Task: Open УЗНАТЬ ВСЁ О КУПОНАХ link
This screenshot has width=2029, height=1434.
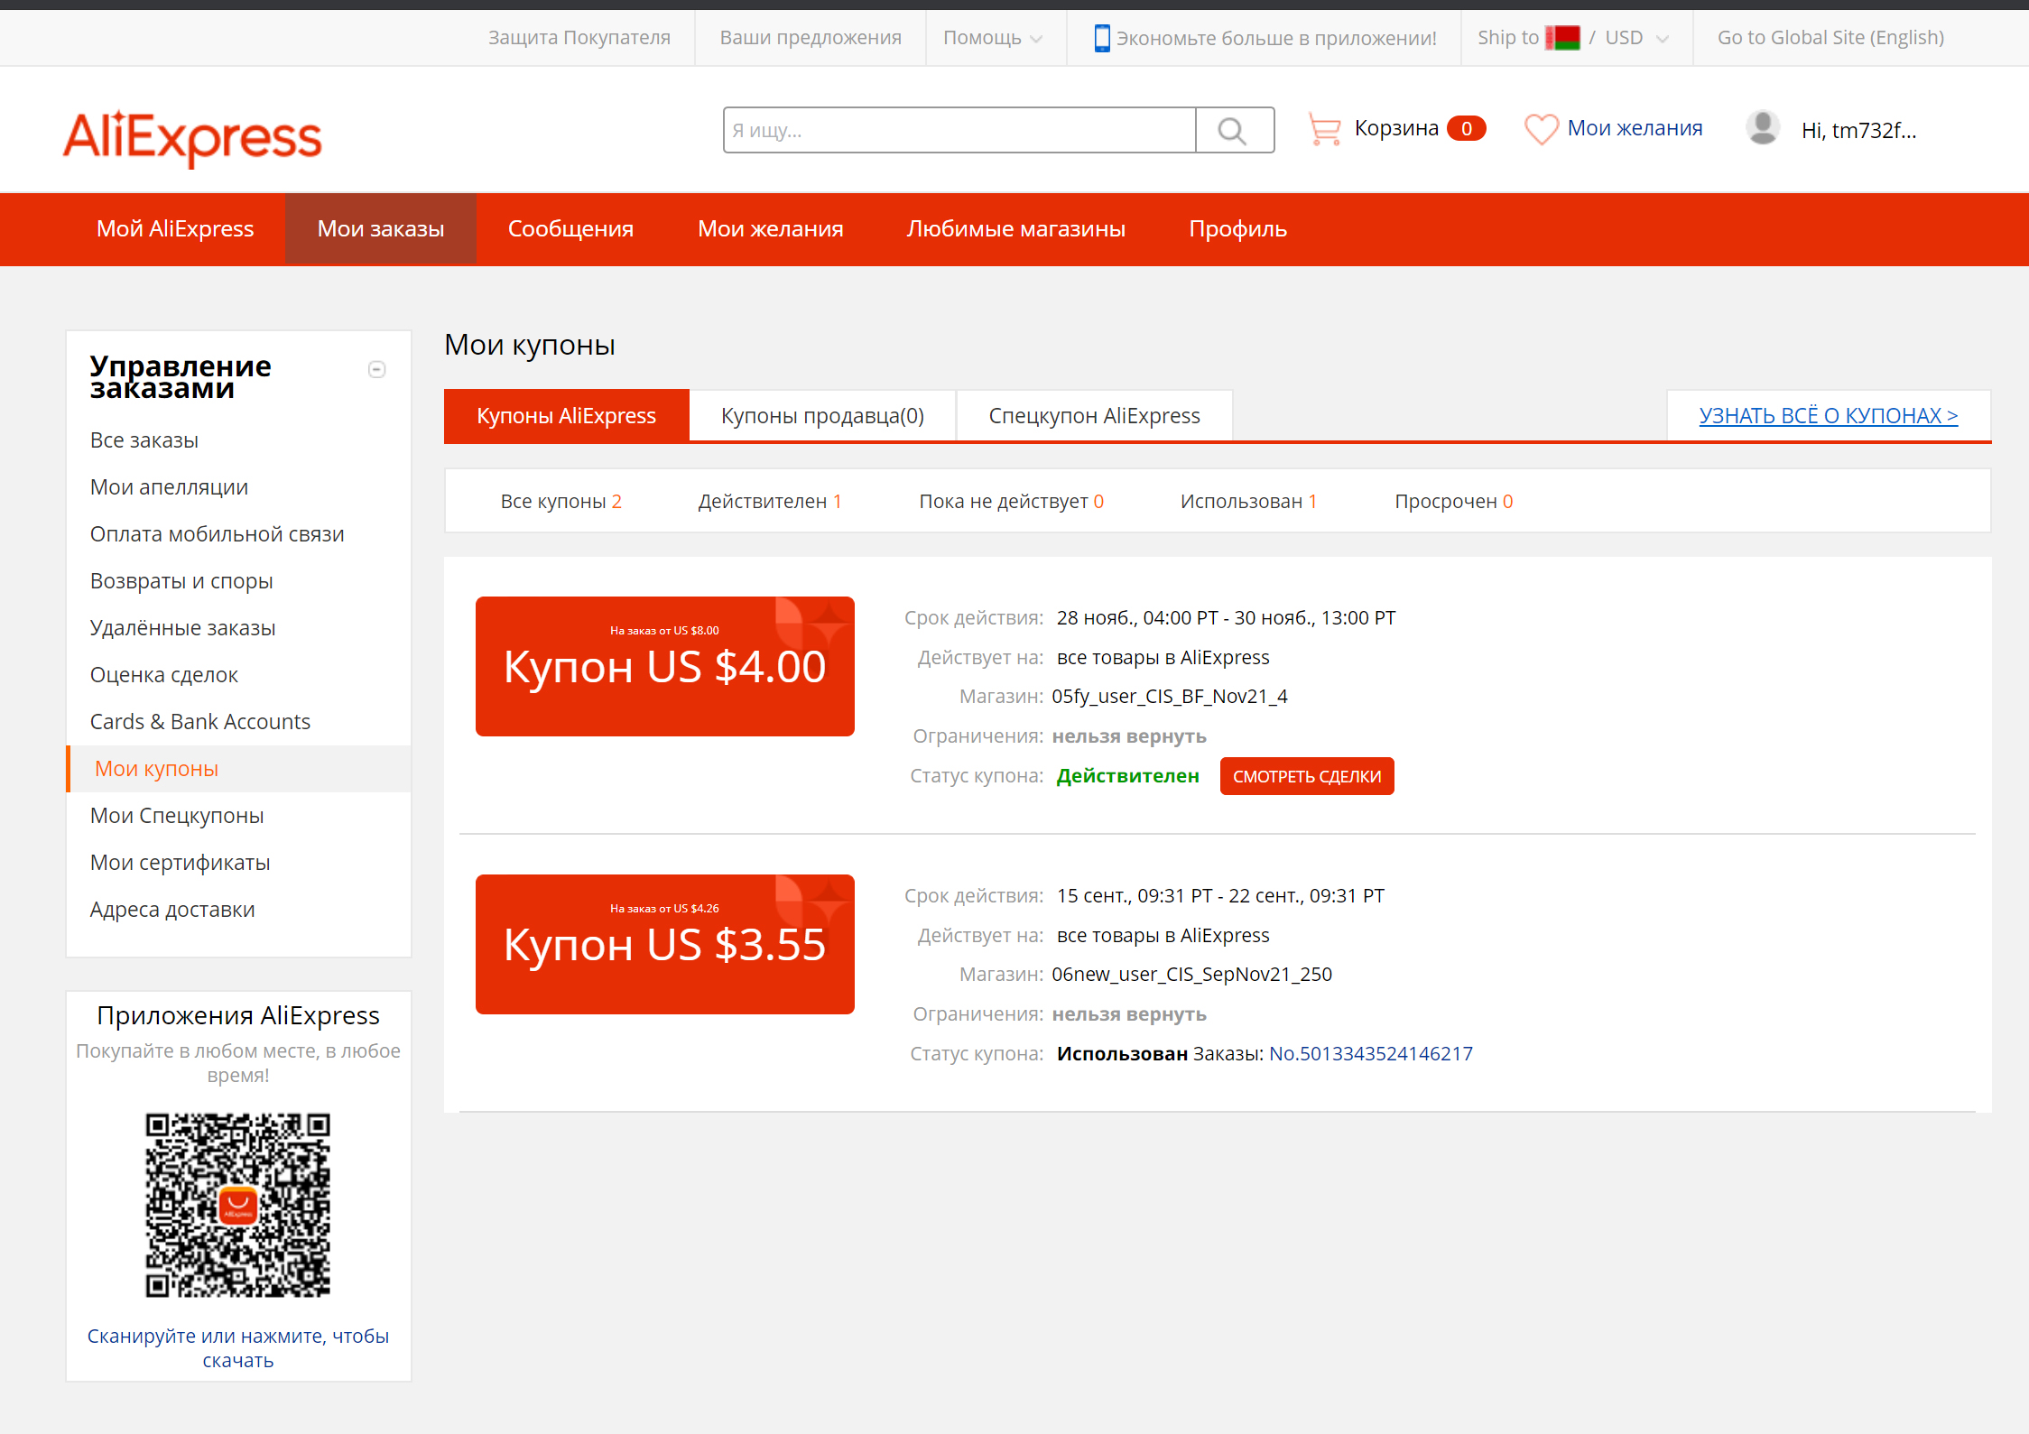Action: point(1829,415)
